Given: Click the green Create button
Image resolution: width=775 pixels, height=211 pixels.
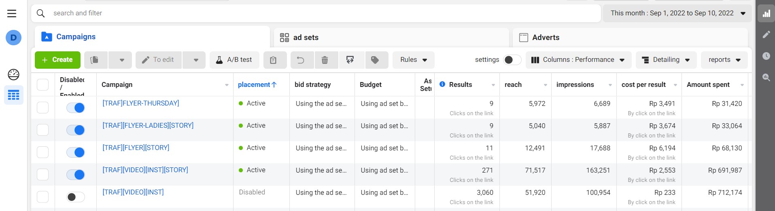Looking at the screenshot, I should (57, 60).
